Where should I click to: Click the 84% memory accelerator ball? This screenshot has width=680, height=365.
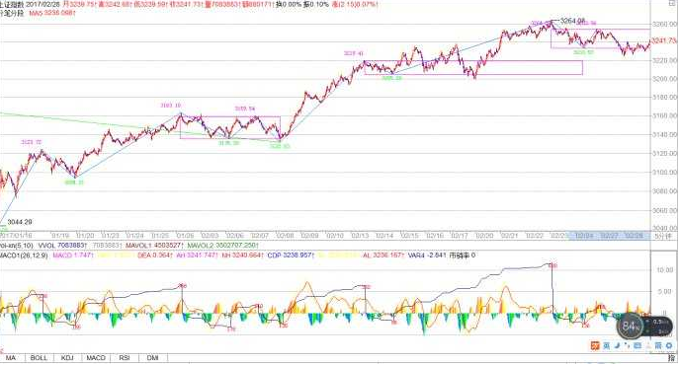[x=630, y=326]
